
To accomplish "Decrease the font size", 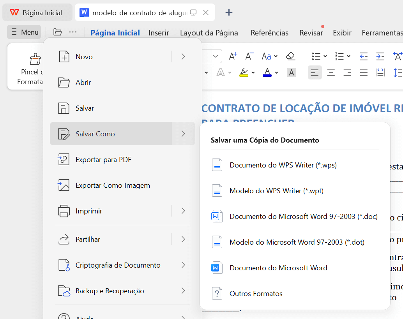I will (x=249, y=56).
